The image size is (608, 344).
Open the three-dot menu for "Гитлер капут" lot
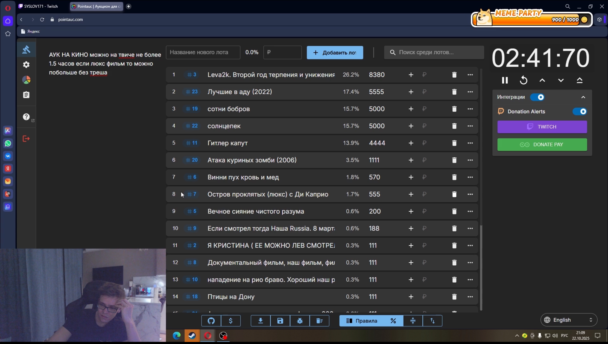pos(470,143)
